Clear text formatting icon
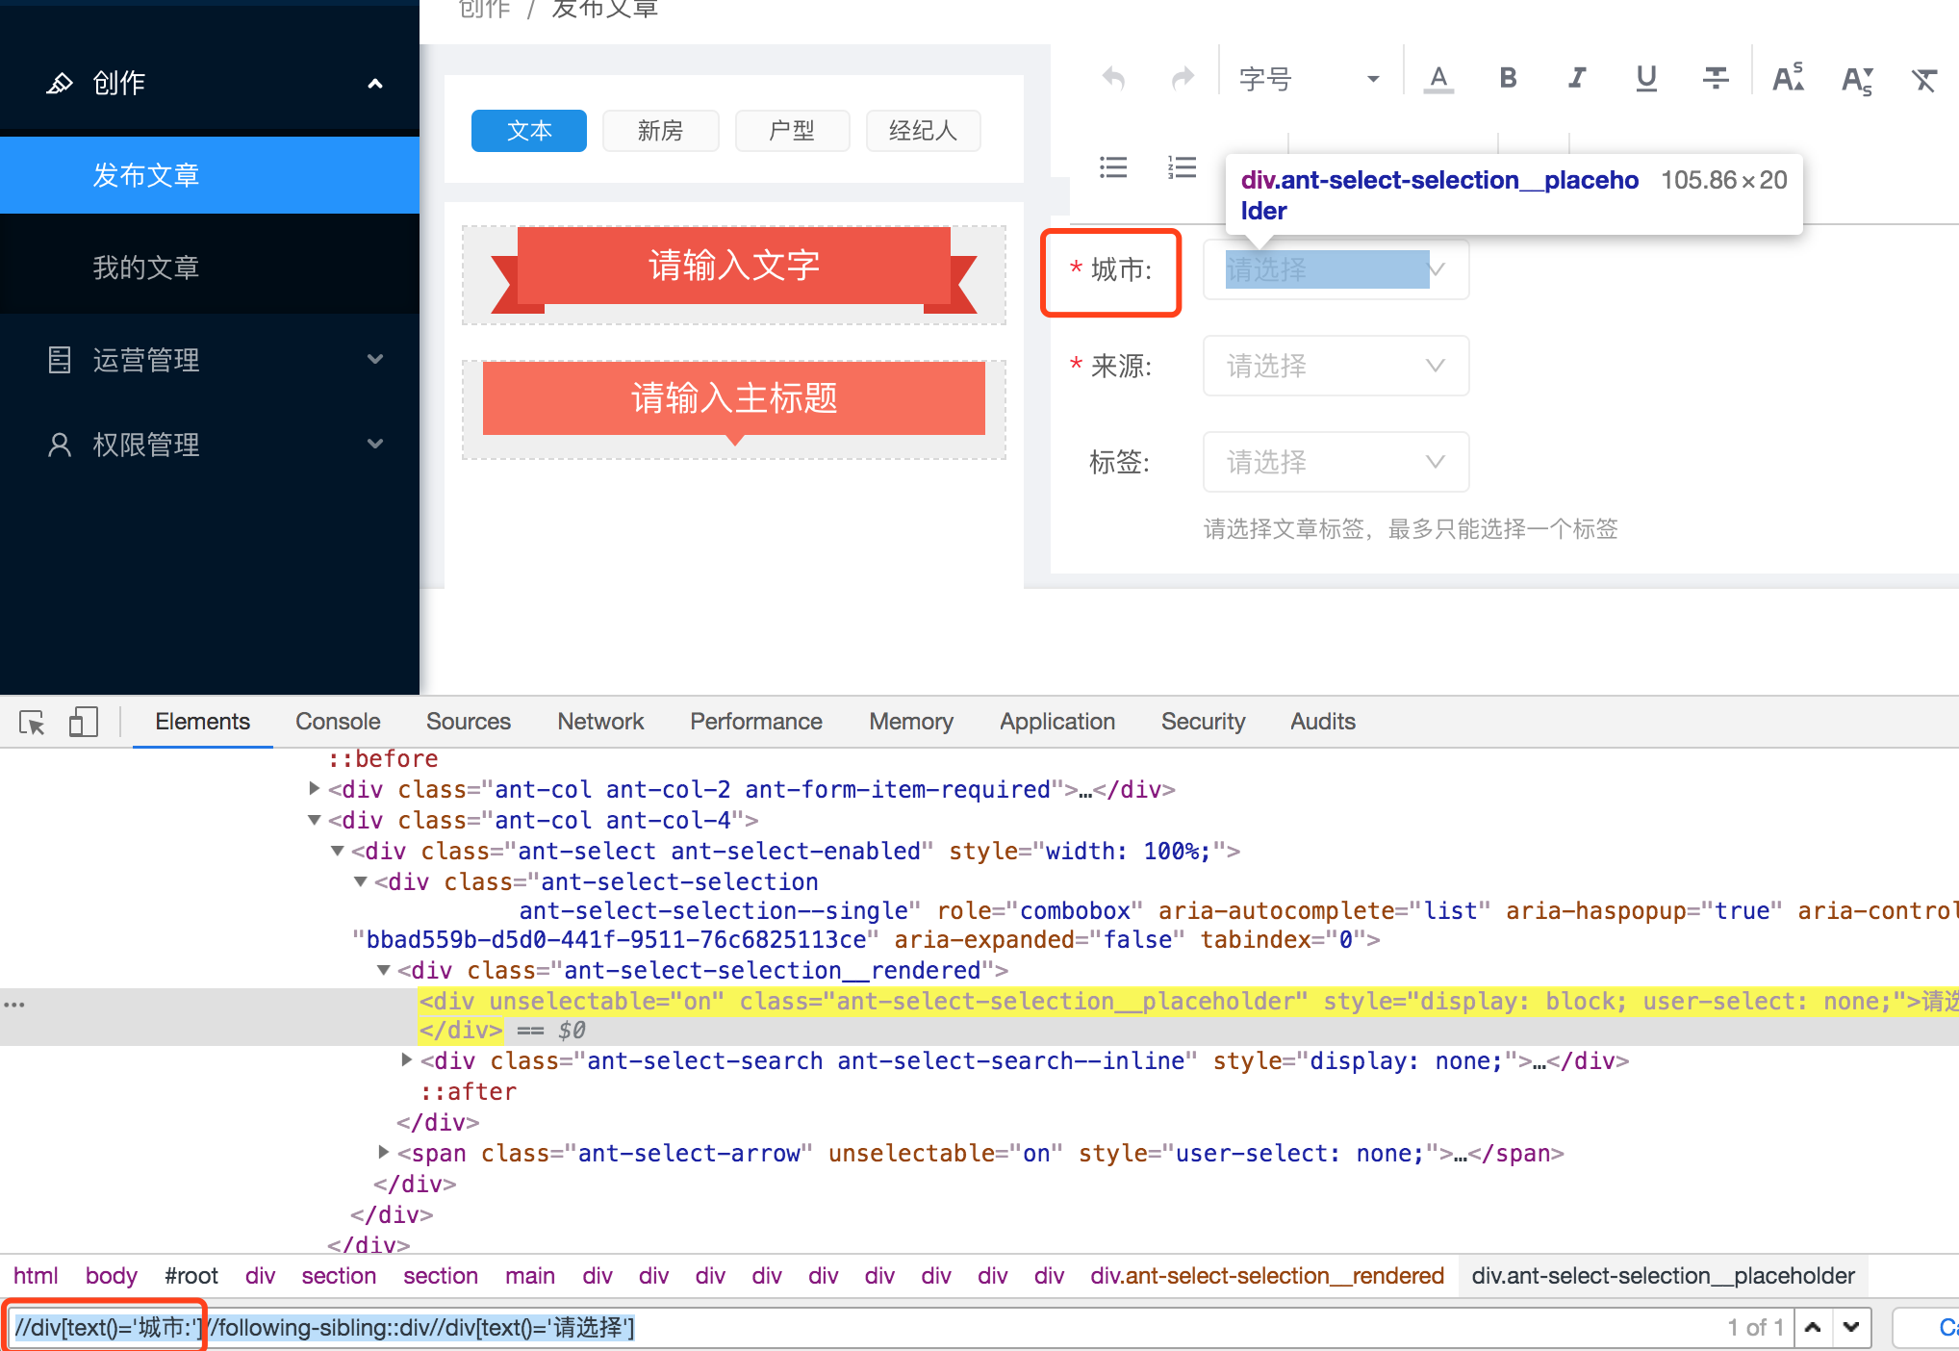This screenshot has width=1959, height=1351. click(1924, 79)
